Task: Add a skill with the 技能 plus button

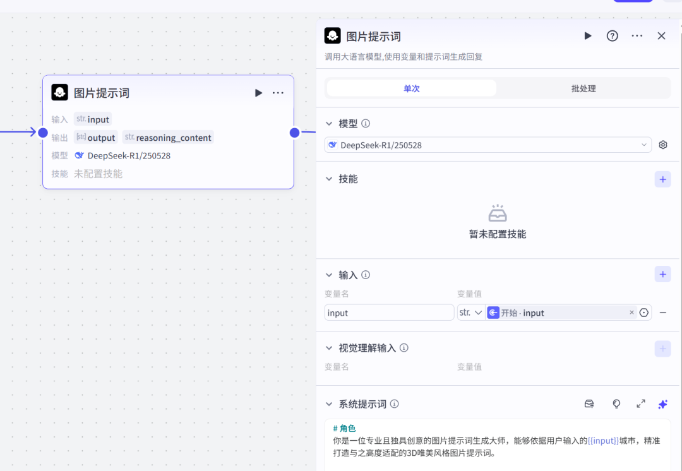Action: [x=662, y=179]
